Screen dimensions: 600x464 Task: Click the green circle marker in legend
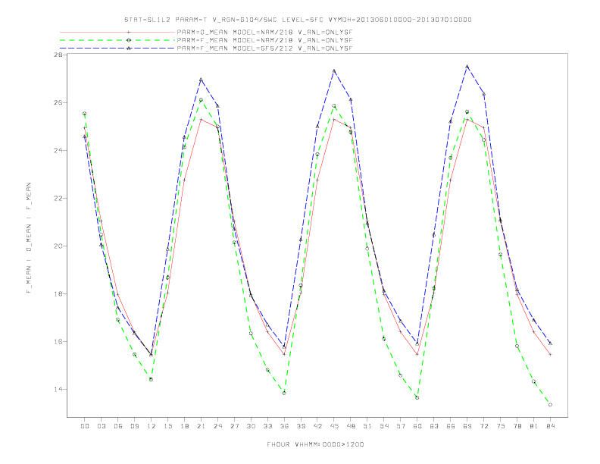(x=129, y=40)
